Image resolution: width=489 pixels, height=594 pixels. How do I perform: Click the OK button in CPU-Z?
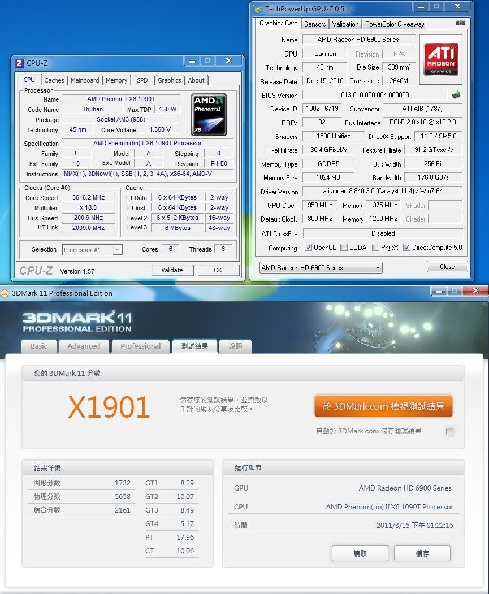coord(218,270)
